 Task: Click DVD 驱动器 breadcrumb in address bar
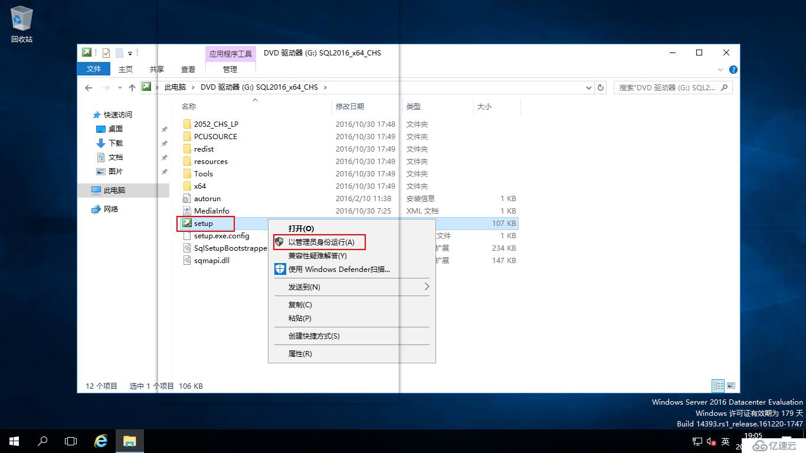point(259,87)
